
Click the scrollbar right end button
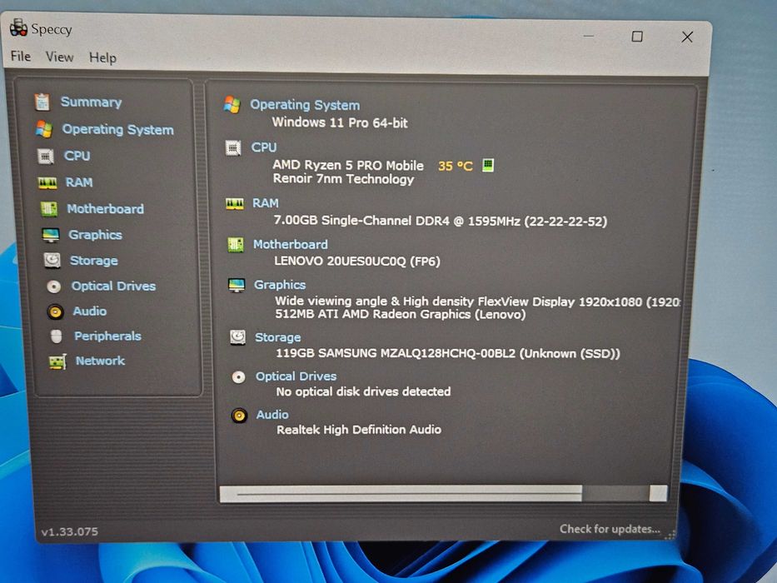click(658, 494)
